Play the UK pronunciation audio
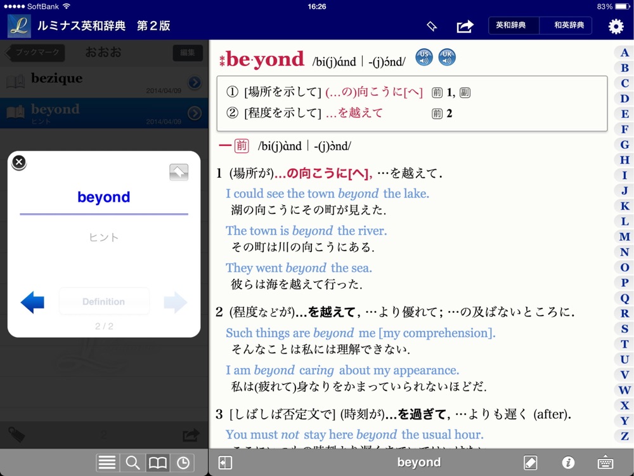The width and height of the screenshot is (634, 476). (447, 58)
